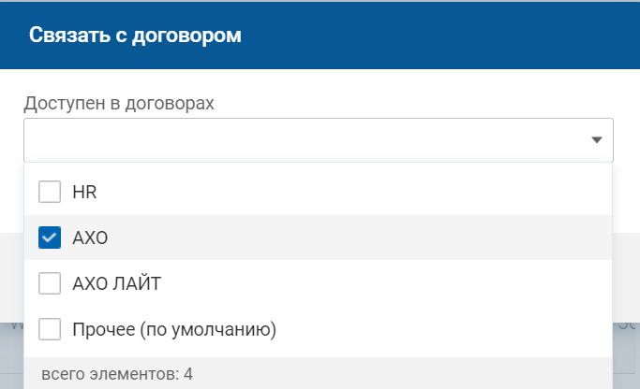
Task: Collapse the list with the dropdown arrow
Action: click(596, 140)
